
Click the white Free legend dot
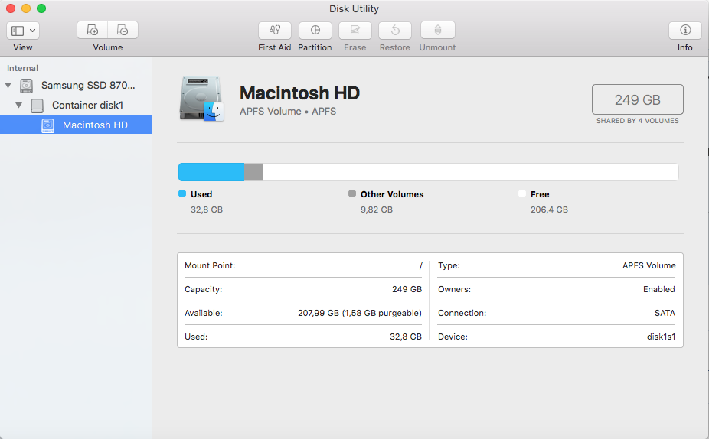click(522, 193)
